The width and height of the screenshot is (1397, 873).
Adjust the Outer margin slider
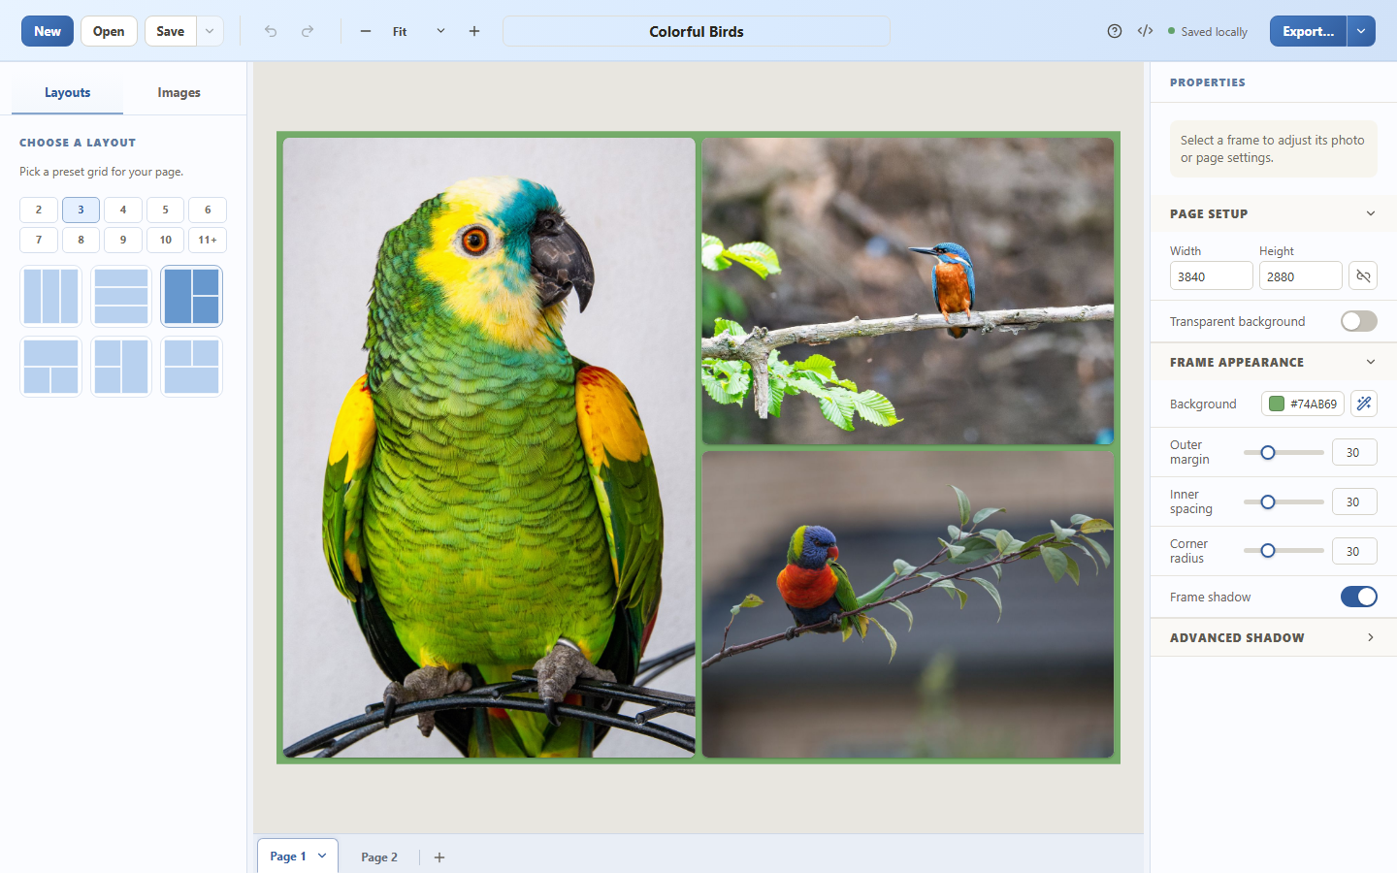(x=1283, y=452)
